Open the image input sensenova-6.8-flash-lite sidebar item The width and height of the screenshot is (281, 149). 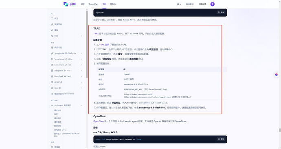pos(67,135)
